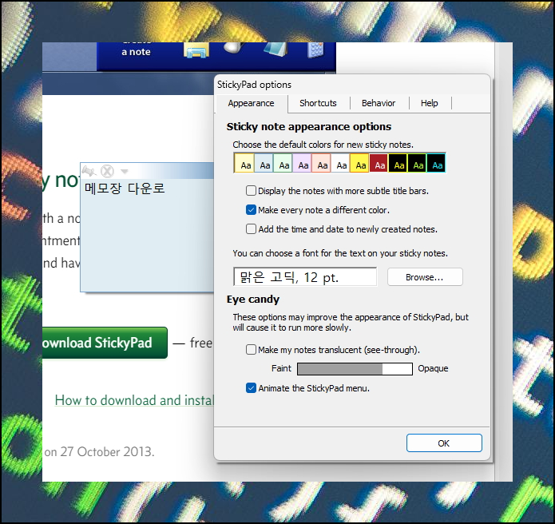Choose the white note color swatch
Viewport: 555px width, 524px height.
click(x=340, y=163)
